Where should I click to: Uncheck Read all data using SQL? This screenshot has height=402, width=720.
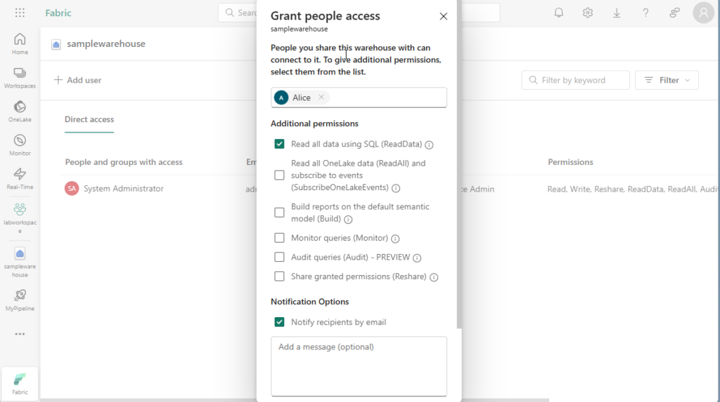pyautogui.click(x=280, y=145)
